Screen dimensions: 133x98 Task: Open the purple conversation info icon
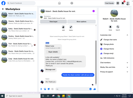click(x=94, y=11)
